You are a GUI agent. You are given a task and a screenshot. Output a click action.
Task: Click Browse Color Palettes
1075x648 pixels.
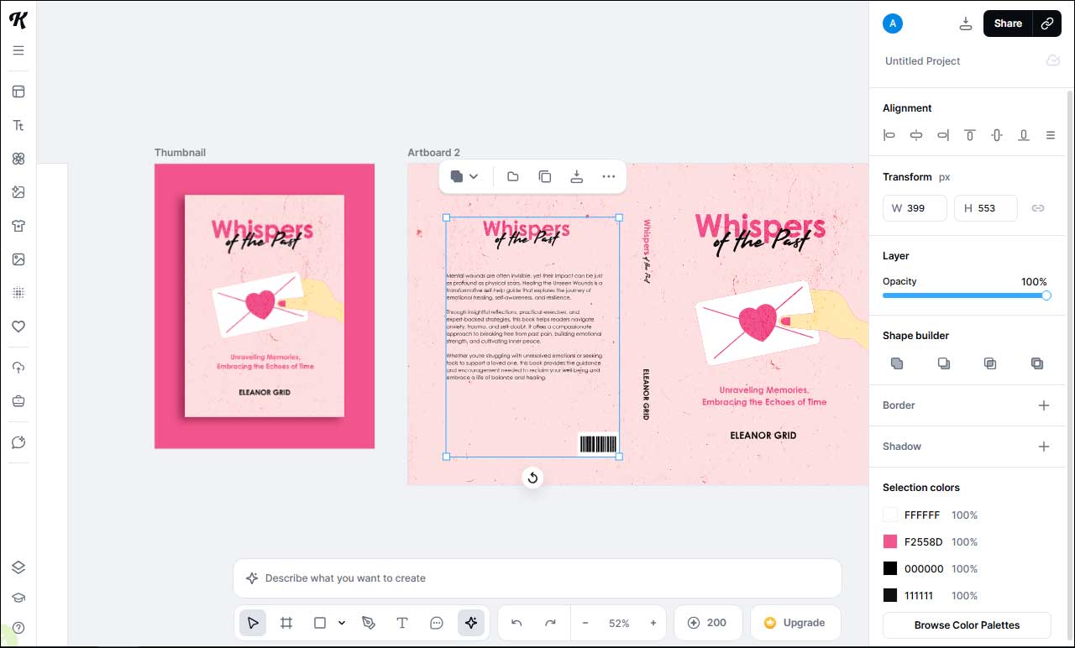[967, 625]
